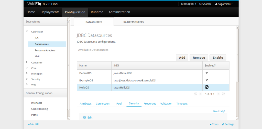The height and width of the screenshot is (129, 262).
Task: Click the Enable datasource button
Action: click(x=218, y=58)
